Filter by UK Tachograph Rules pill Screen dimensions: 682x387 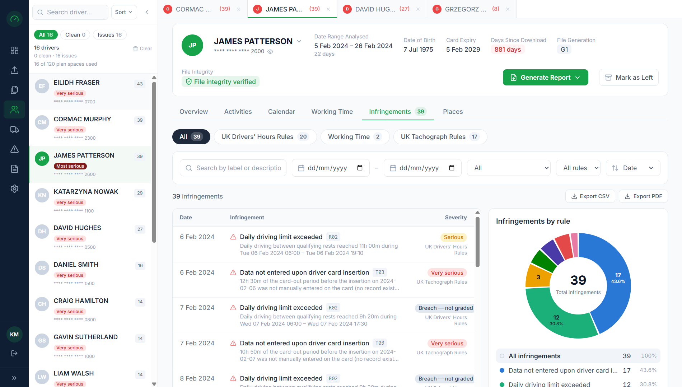[440, 137]
